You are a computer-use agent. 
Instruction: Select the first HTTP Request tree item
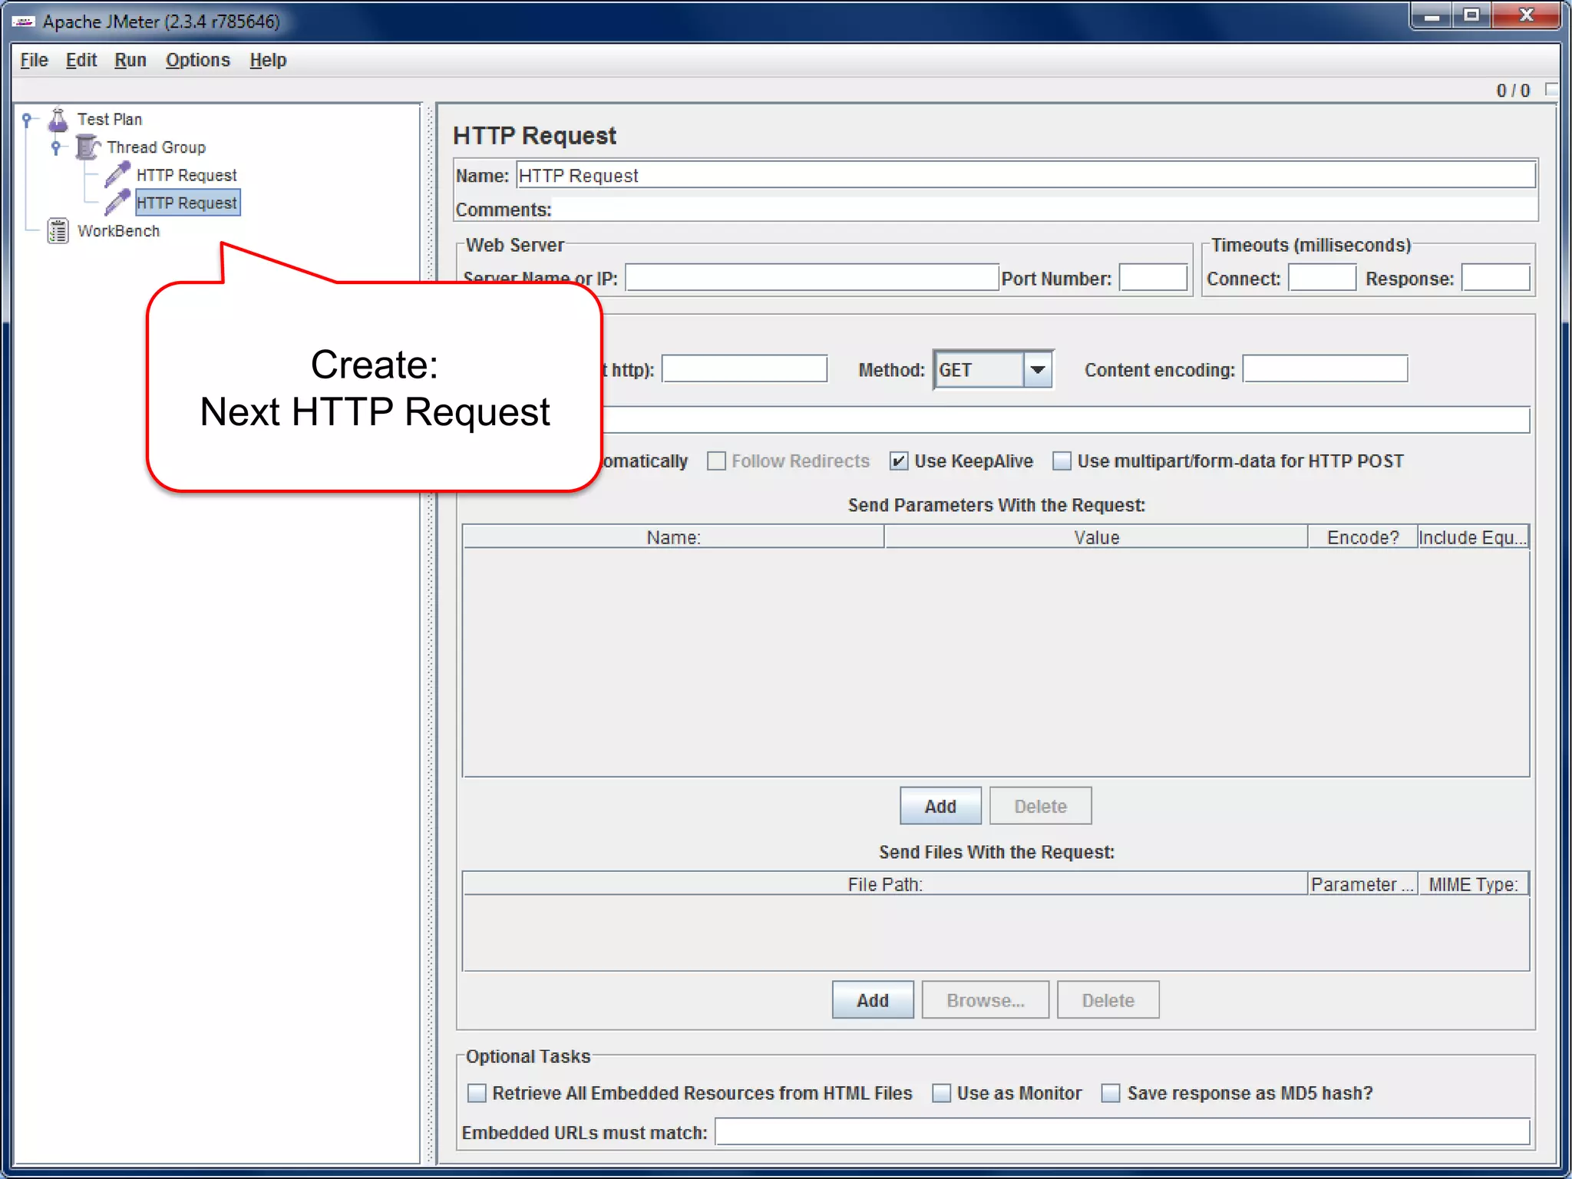tap(187, 175)
